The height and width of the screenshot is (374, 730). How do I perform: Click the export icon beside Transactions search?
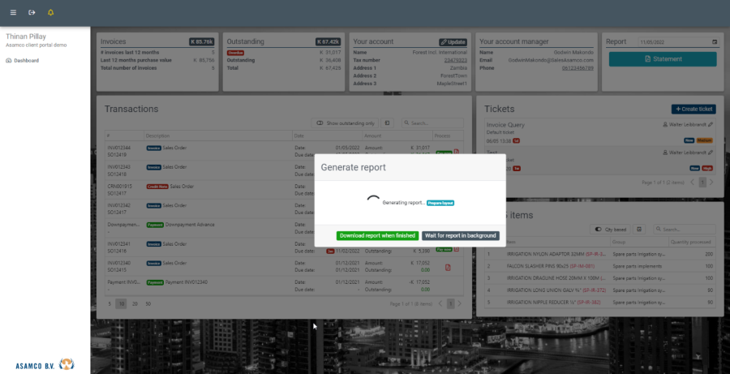tap(387, 123)
